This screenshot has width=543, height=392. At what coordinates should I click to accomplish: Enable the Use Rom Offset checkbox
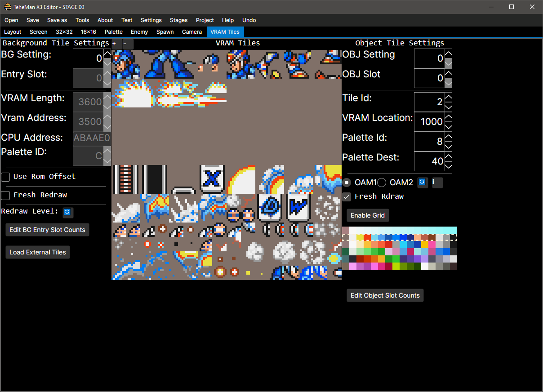click(5, 177)
